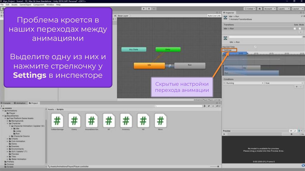This screenshot has height=171, width=305.
Task: Open the Layout dropdown
Action: (x=298, y=9)
